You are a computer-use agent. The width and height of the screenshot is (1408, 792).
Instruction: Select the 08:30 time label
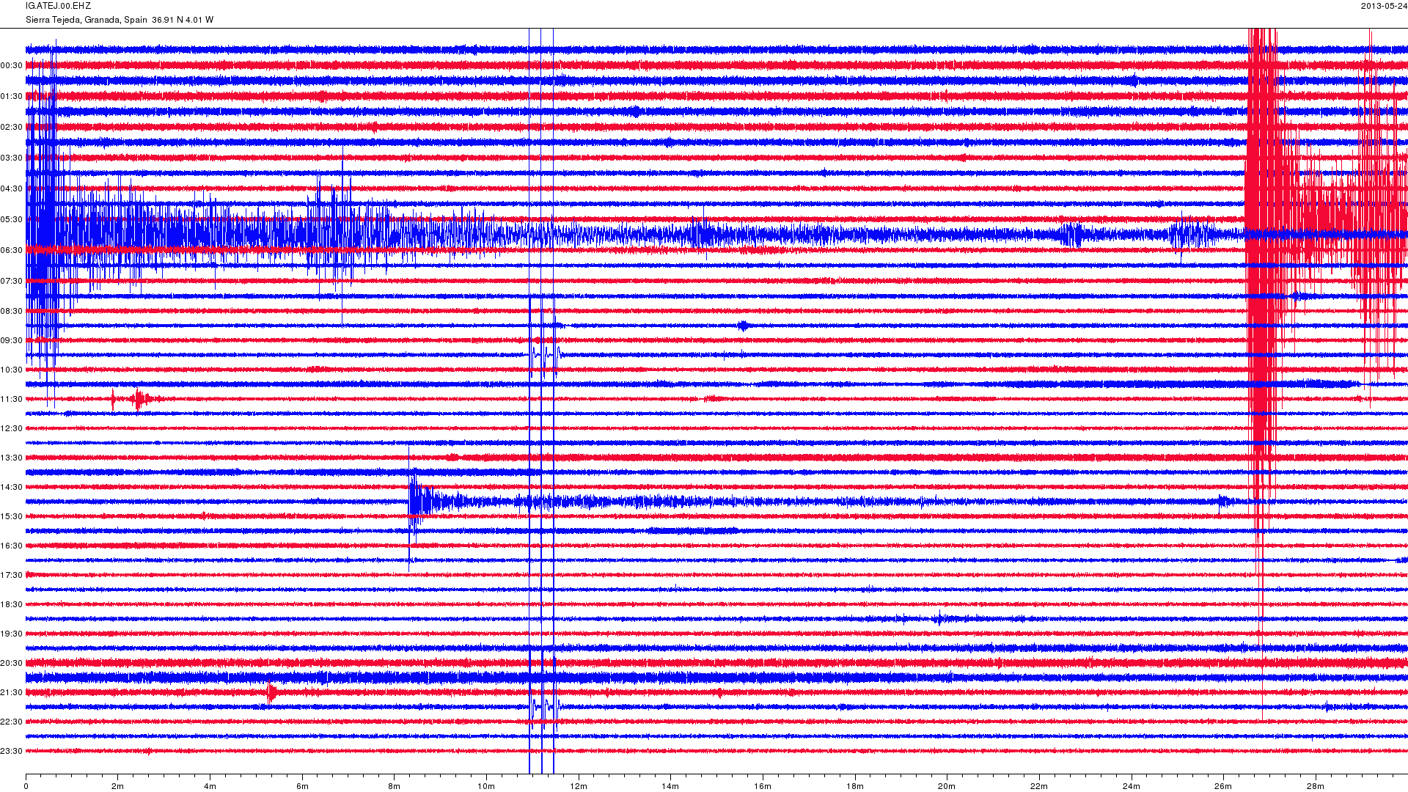[12, 312]
